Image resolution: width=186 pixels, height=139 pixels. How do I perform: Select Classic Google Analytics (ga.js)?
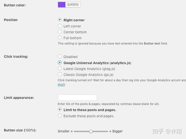click(60, 74)
